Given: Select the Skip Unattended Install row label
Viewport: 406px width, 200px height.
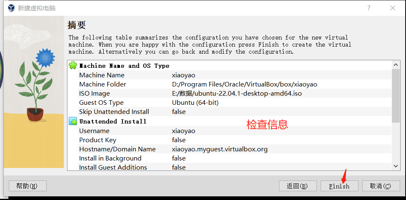Looking at the screenshot, I should pyautogui.click(x=114, y=112).
